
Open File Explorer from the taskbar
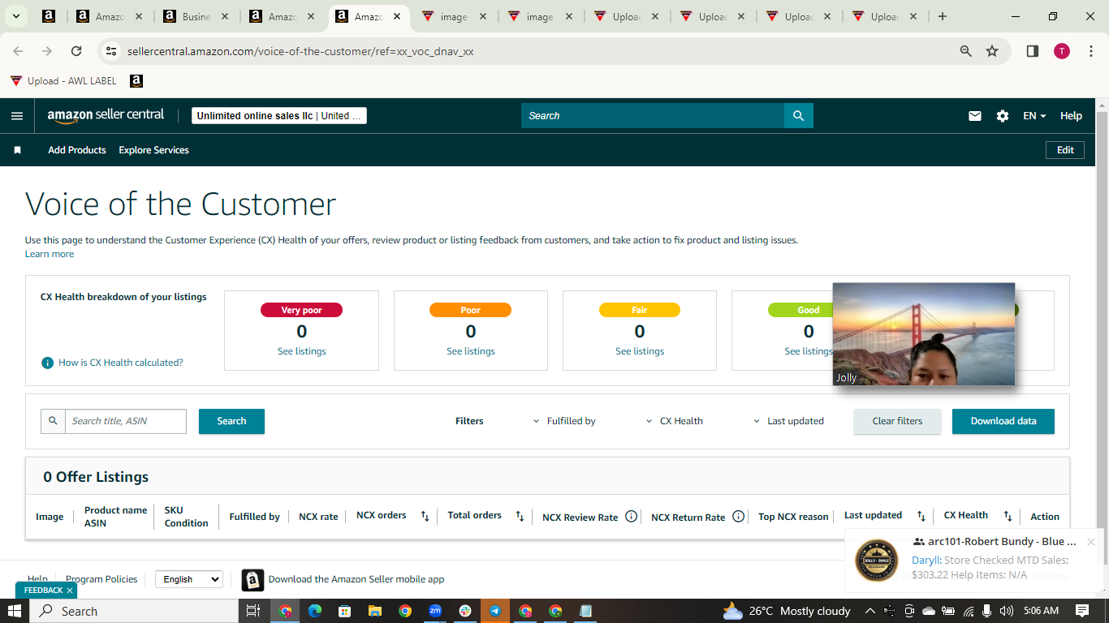pos(375,611)
